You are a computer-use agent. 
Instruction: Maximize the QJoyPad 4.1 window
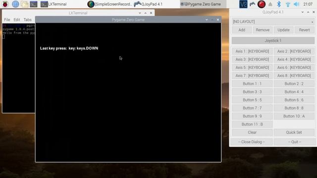(x=308, y=12)
